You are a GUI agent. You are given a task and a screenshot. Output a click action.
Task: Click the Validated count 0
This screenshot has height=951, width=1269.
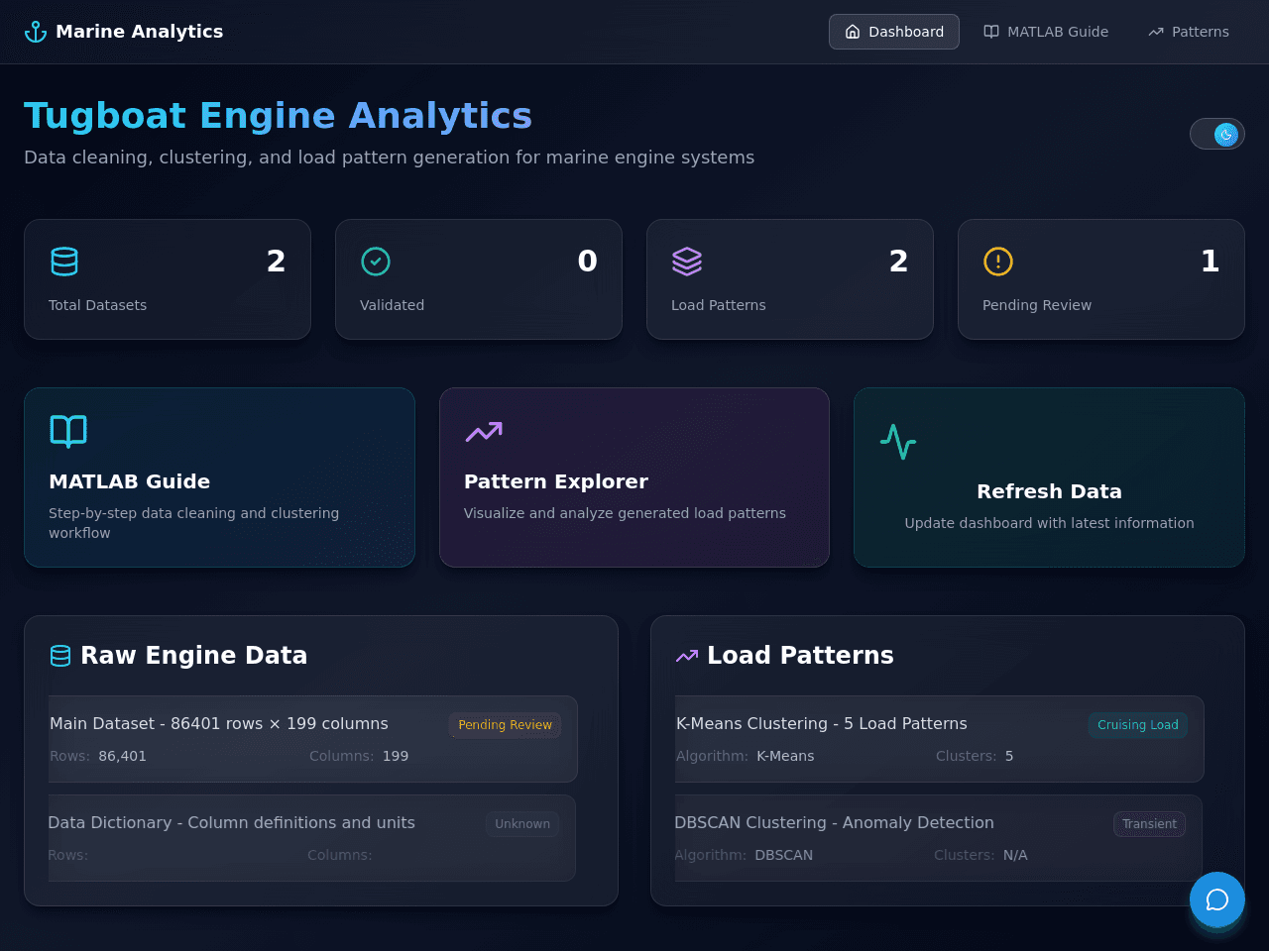pyautogui.click(x=587, y=261)
